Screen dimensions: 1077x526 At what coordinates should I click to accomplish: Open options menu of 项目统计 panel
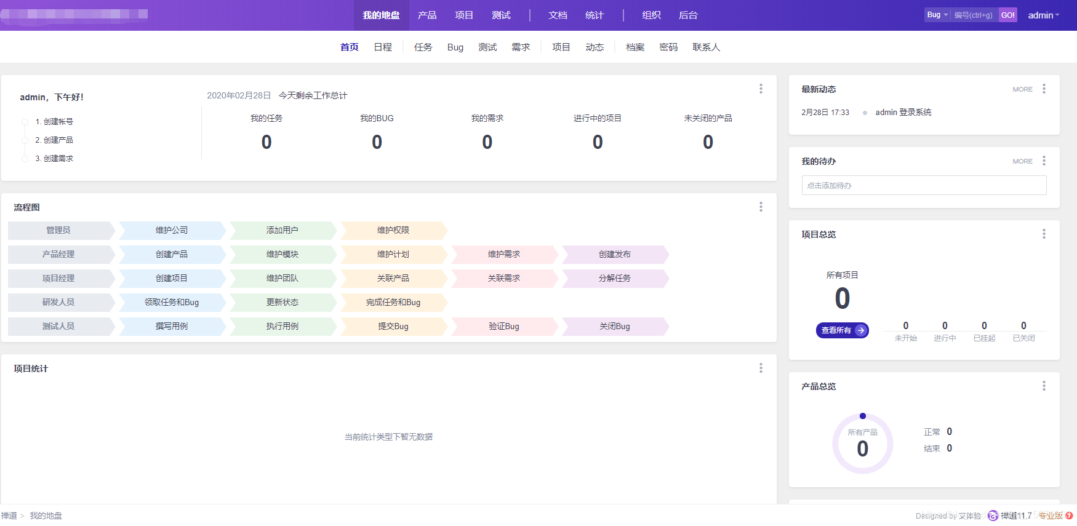[x=761, y=368]
